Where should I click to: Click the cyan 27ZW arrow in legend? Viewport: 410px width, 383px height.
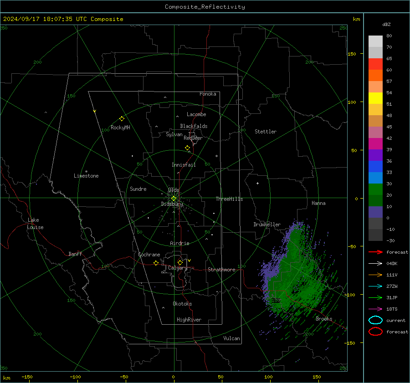375,286
